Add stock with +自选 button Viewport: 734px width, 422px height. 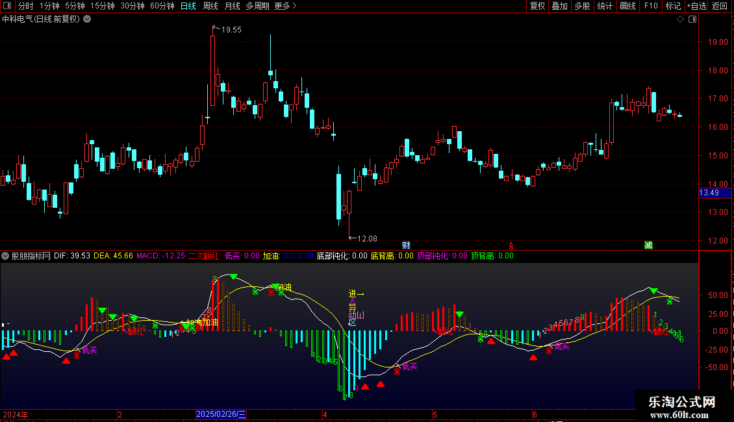(696, 6)
